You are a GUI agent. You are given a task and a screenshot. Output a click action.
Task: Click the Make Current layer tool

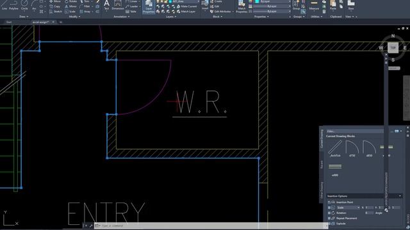pos(186,6)
